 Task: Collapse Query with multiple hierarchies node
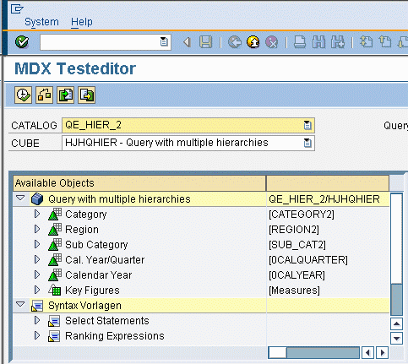[x=20, y=198]
